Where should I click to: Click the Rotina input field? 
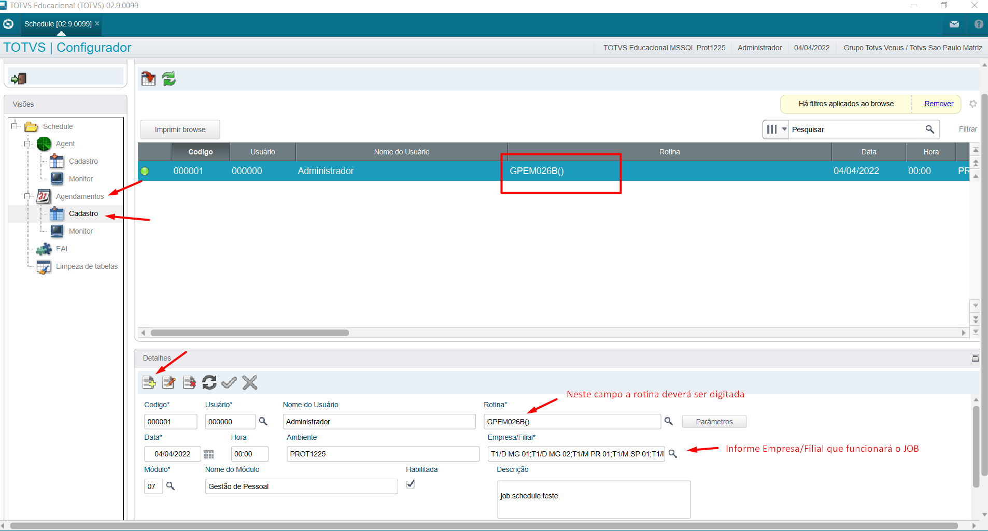pyautogui.click(x=572, y=422)
